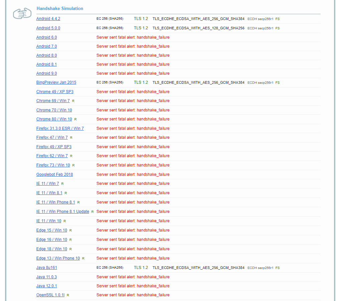Open the Android 8.1 client link

click(x=46, y=64)
